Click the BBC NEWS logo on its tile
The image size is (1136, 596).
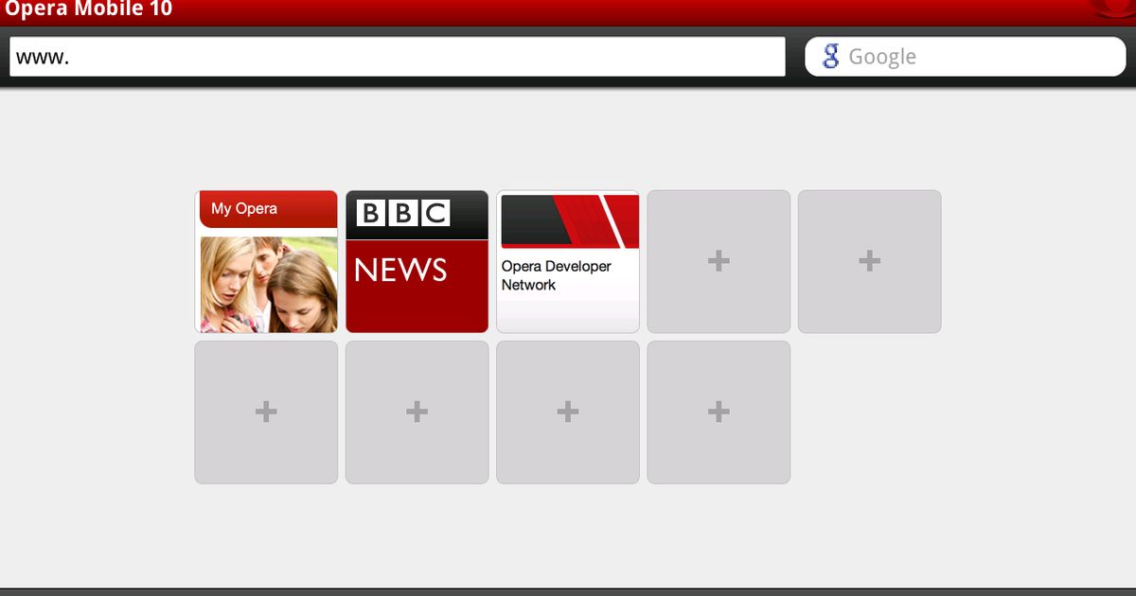point(401,213)
